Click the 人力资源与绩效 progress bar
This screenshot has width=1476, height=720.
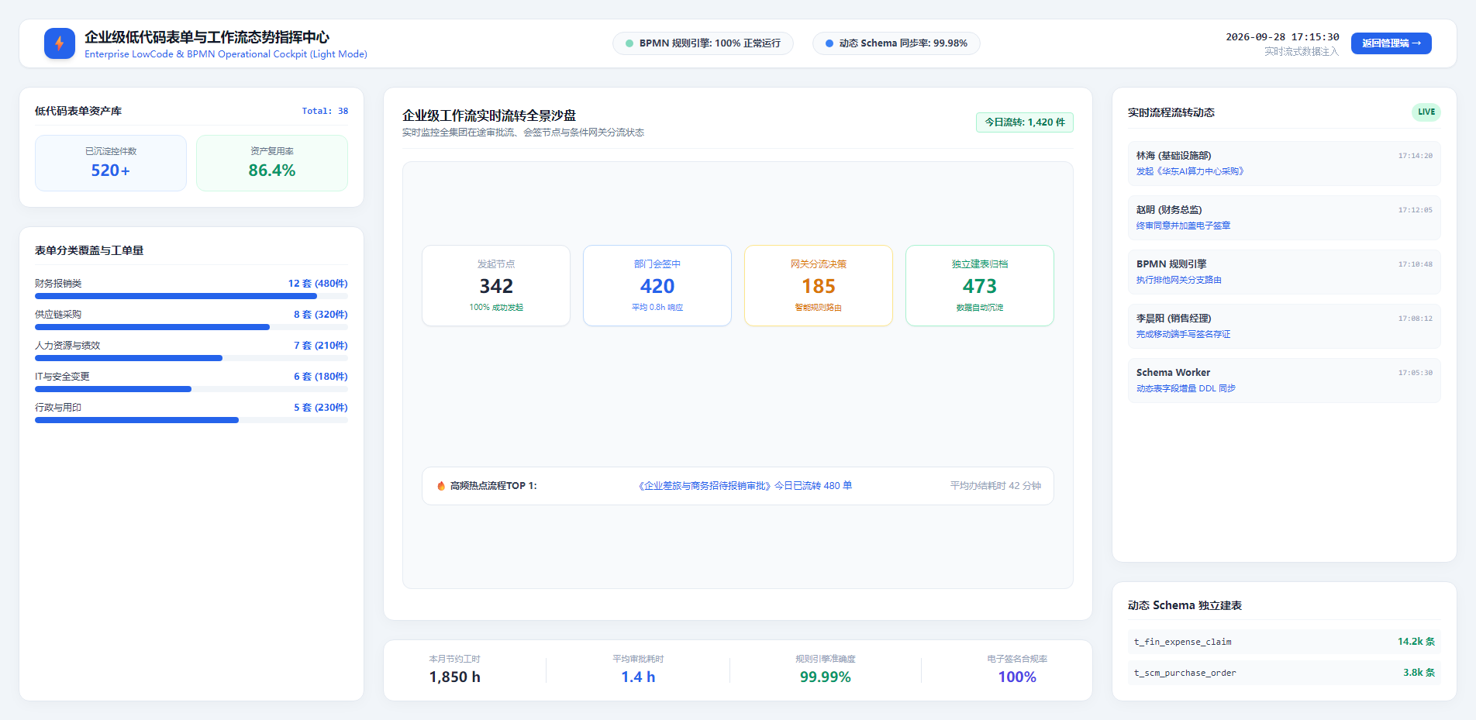[191, 358]
